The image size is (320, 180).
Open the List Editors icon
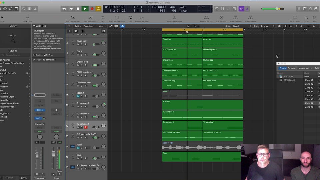[x=299, y=9]
